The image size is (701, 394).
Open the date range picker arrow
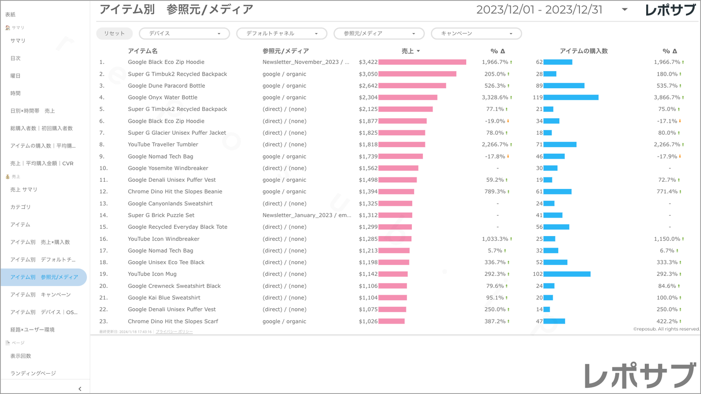click(x=624, y=10)
